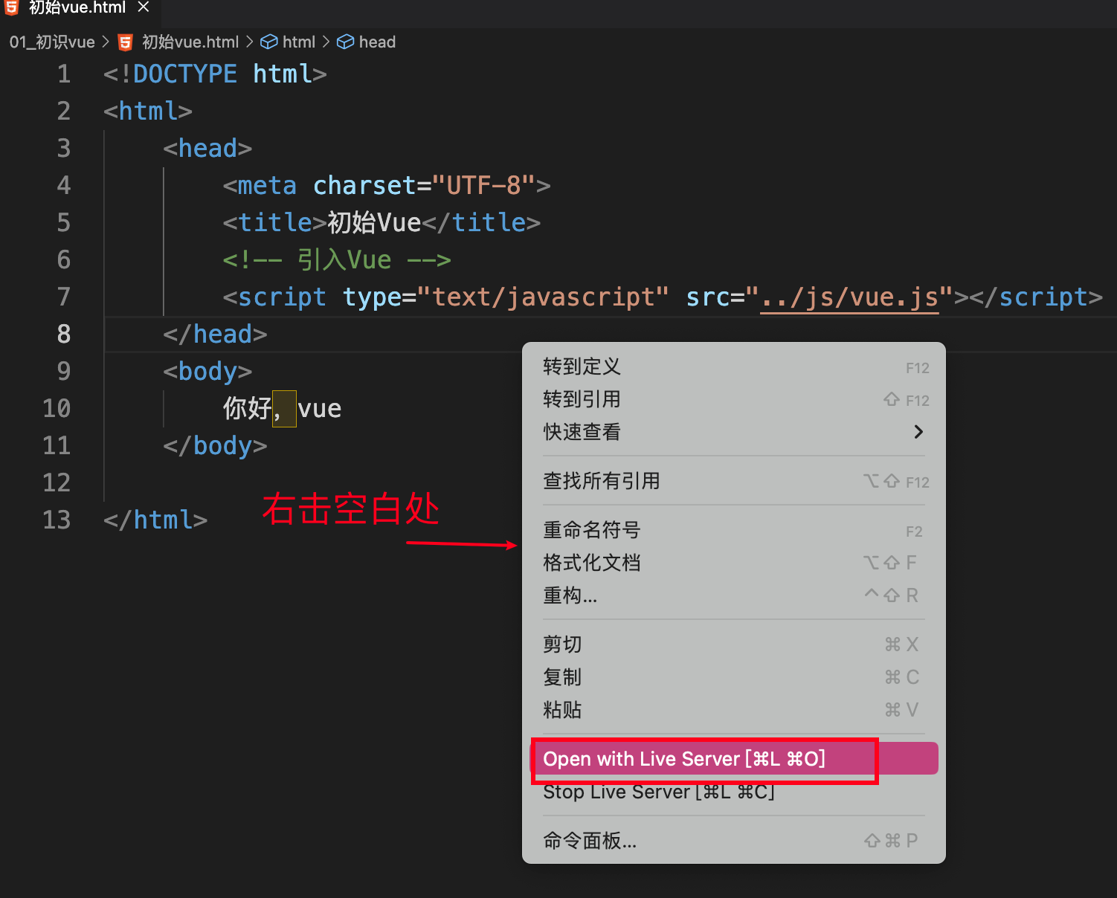Click the closing </html> tag on line 13
The width and height of the screenshot is (1117, 898).
point(155,520)
